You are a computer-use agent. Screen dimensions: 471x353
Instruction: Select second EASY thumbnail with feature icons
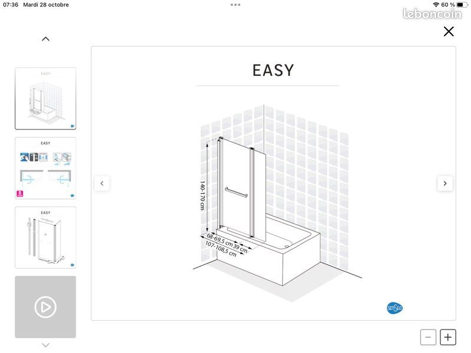pos(45,168)
